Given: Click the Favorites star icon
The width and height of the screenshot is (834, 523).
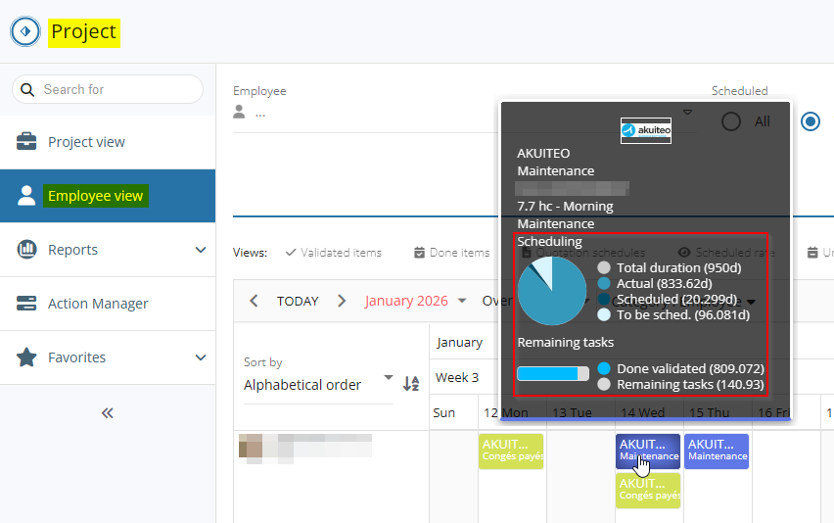Looking at the screenshot, I should pyautogui.click(x=26, y=357).
